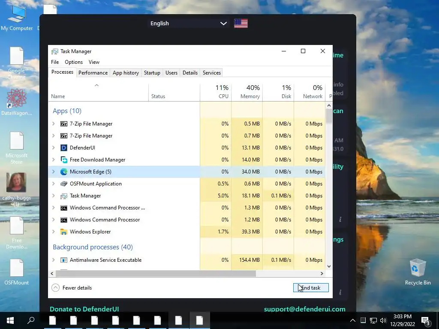The height and width of the screenshot is (329, 439).
Task: Click the Microsoft Edge process icon
Action: coord(64,172)
